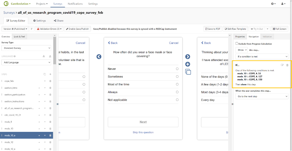Switch to the Properties tab

(x=240, y=36)
